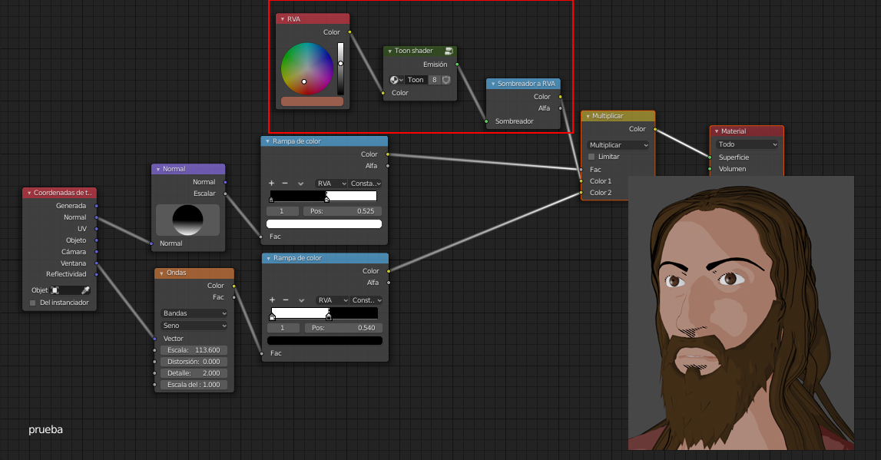Viewport: 881px width, 460px height.
Task: Add a color stop in upper Rampa de color
Action: click(x=271, y=184)
